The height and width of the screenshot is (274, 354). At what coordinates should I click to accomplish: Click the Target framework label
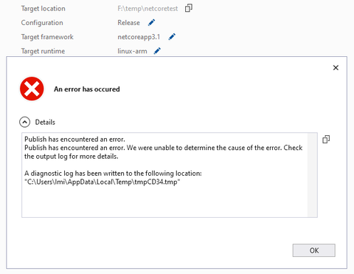point(47,37)
